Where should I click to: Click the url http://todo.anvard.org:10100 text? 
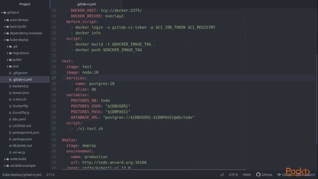coord(114,163)
